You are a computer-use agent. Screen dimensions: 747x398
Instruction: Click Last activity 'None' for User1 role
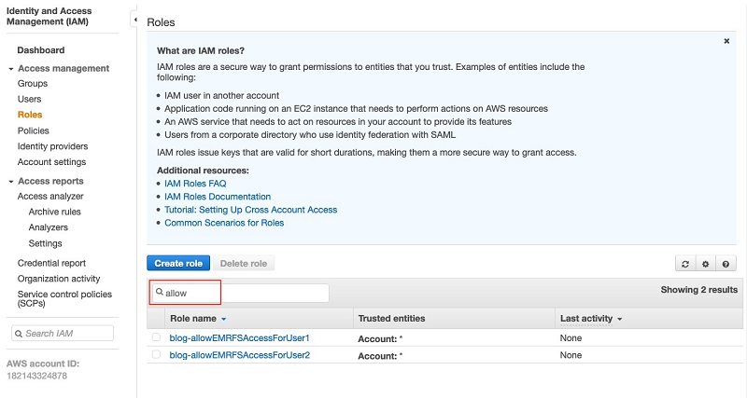[571, 338]
